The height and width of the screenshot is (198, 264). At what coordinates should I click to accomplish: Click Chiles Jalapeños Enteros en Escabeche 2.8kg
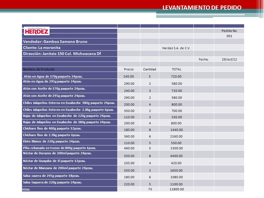click(x=68, y=110)
